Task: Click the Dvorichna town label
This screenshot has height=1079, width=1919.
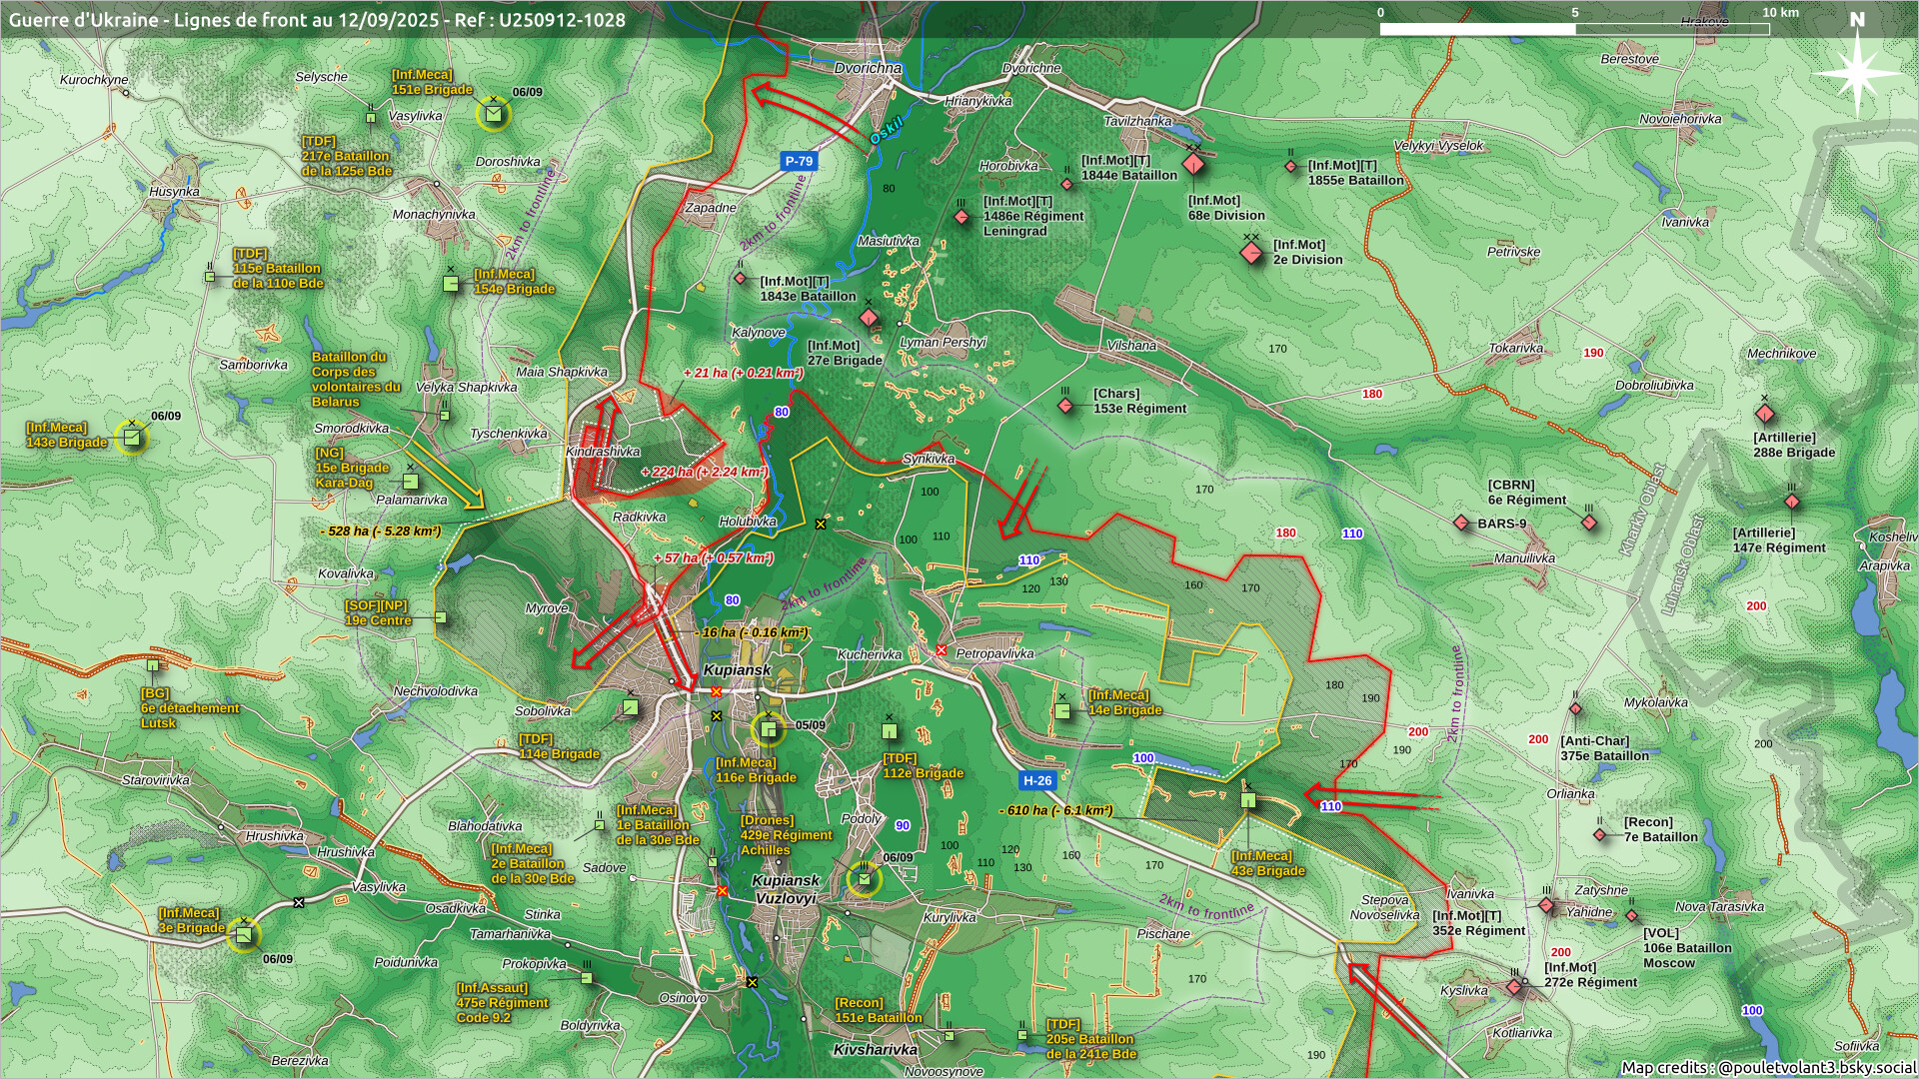Action: [x=868, y=69]
